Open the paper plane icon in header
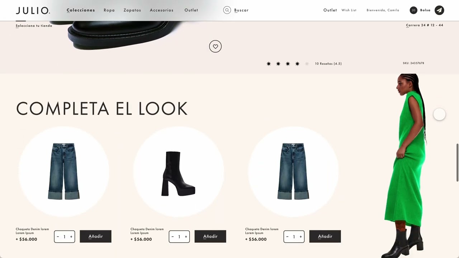The height and width of the screenshot is (258, 459). 439,10
